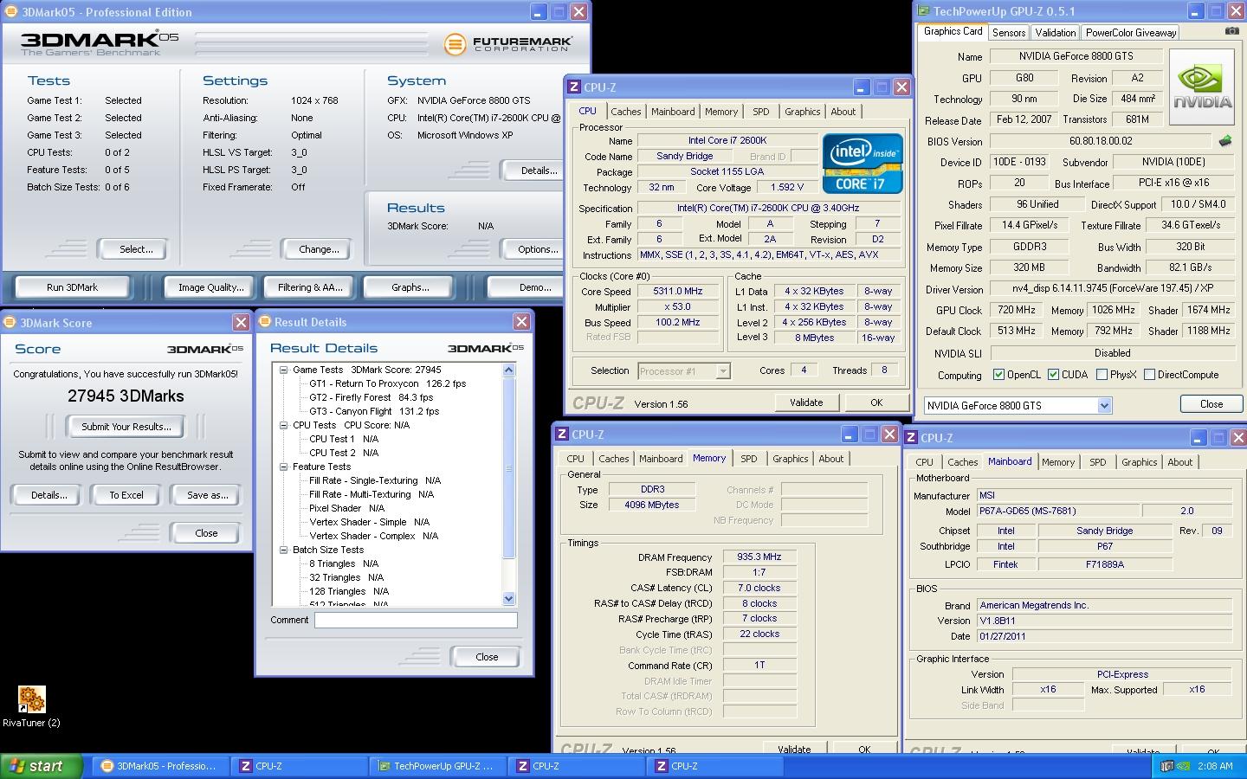Click the BIOS save icon in GPU-Z

coord(1225,141)
